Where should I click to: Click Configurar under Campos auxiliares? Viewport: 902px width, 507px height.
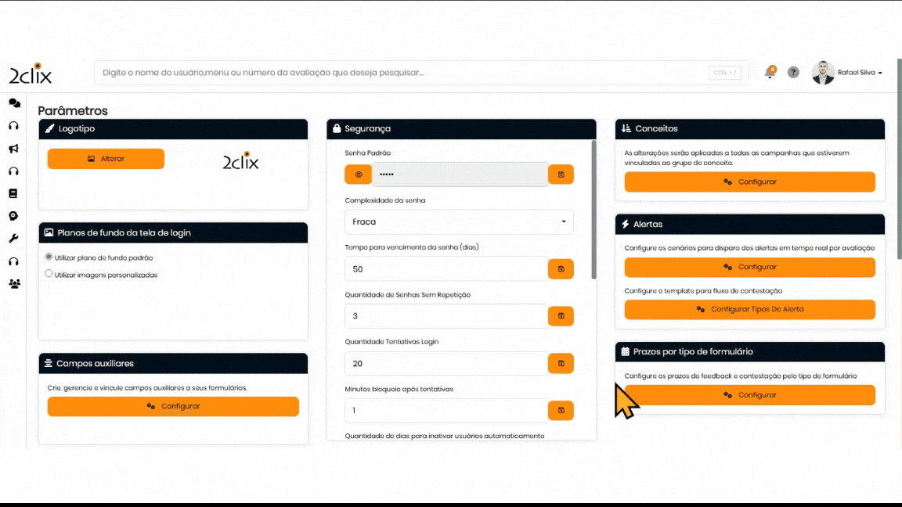(173, 406)
